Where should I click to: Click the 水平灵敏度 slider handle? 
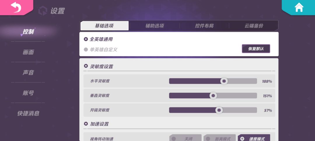coord(224,81)
